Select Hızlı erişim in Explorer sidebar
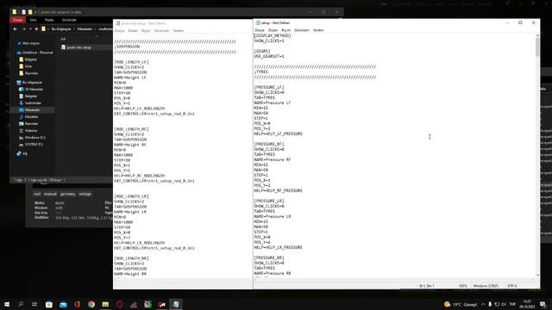The height and width of the screenshot is (310, 552). [31, 43]
